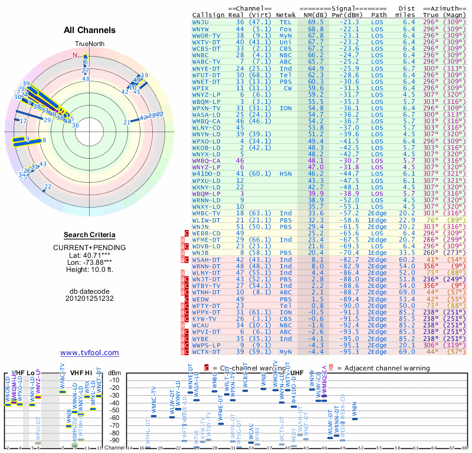The height and width of the screenshot is (453, 472).
Task: Click the CURRENT+PENDING text
Action: pos(90,248)
